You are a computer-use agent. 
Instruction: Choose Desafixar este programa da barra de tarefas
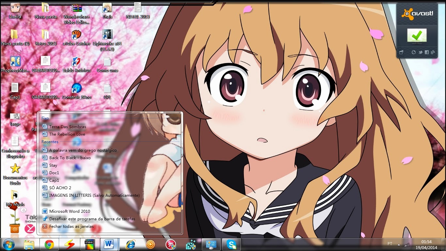110,219
